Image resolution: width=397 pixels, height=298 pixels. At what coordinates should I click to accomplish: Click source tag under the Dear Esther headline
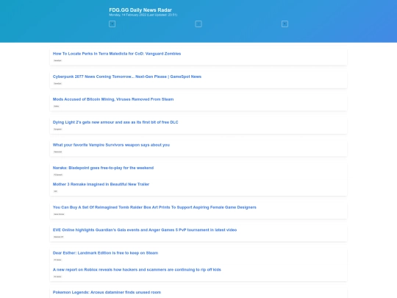(58, 260)
